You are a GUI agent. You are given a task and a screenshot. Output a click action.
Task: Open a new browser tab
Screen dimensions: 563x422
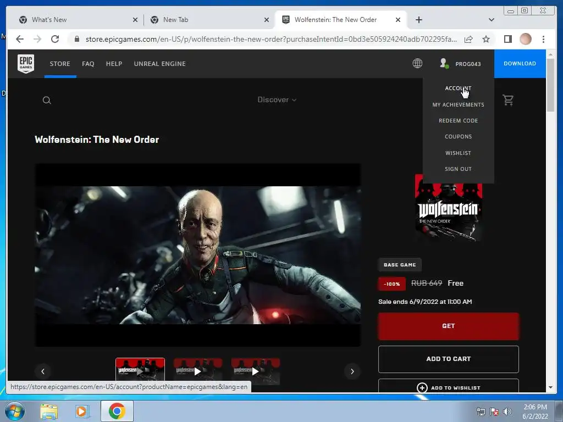pos(418,20)
